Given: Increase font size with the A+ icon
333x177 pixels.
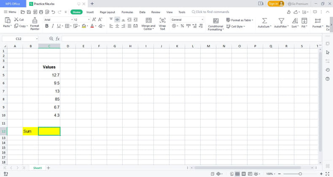Looking at the screenshot, I should pos(94,19).
